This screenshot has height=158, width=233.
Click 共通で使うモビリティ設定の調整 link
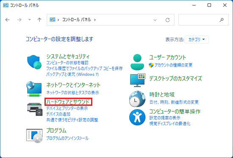(72, 120)
